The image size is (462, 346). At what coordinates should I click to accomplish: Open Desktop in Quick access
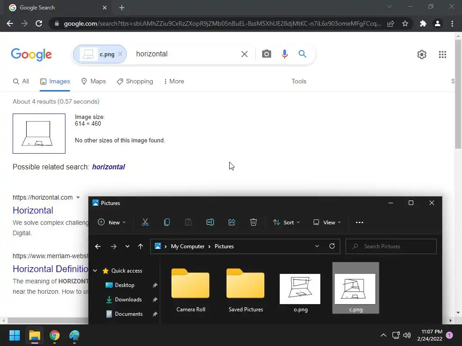pyautogui.click(x=125, y=285)
